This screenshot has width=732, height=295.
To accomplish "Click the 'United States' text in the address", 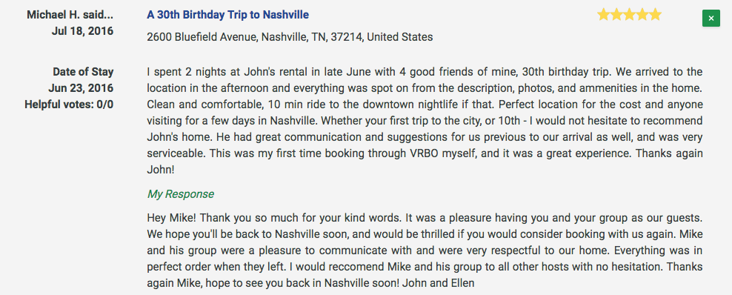I will click(x=400, y=37).
